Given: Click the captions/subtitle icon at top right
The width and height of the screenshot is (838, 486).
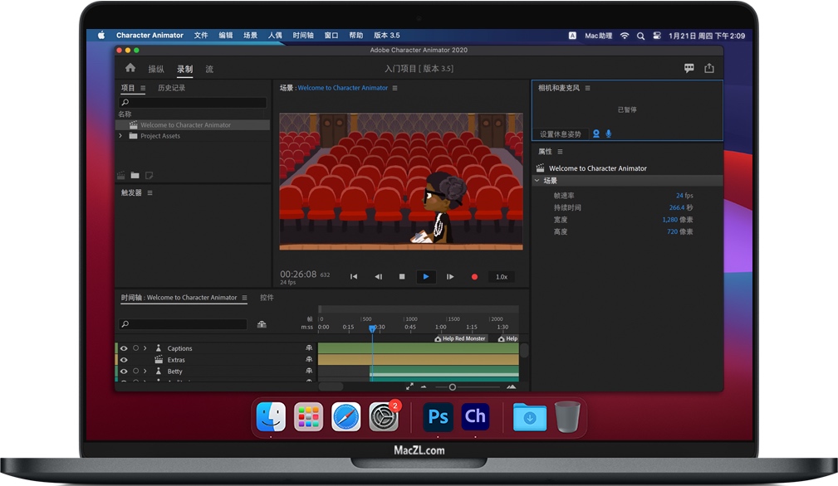Looking at the screenshot, I should pyautogui.click(x=689, y=68).
